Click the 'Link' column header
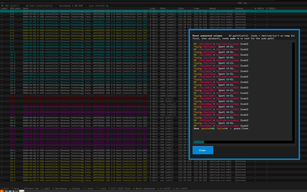Viewport: 307px width, 192px height. tap(152, 8)
